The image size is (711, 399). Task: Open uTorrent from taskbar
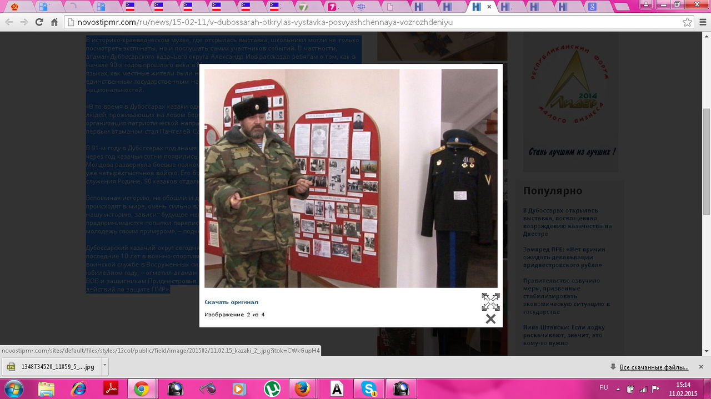(272, 388)
